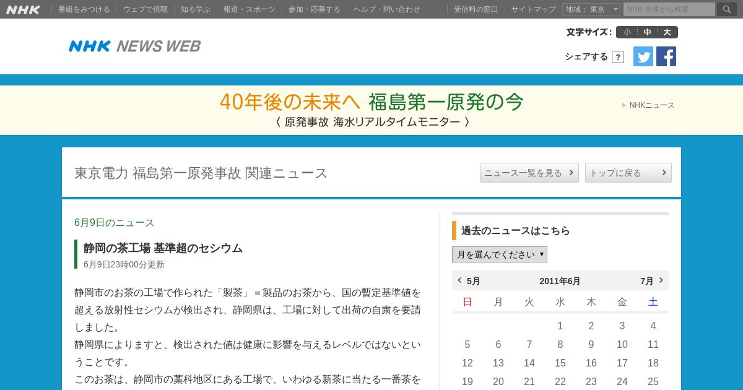
Task: Select June 7 in the calendar
Action: [529, 345]
